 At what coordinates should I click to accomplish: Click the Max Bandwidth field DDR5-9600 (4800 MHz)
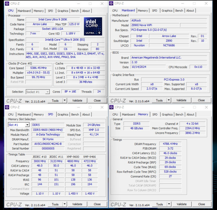pyautogui.click(x=48, y=130)
